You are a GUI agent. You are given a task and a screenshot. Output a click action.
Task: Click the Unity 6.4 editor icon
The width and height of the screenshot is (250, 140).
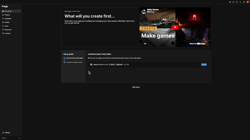[91, 65]
